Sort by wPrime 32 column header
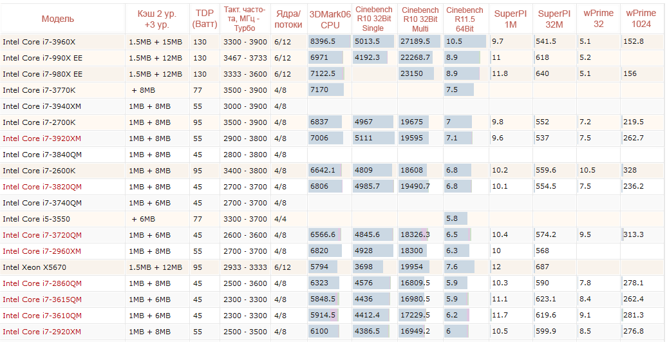 tap(599, 19)
